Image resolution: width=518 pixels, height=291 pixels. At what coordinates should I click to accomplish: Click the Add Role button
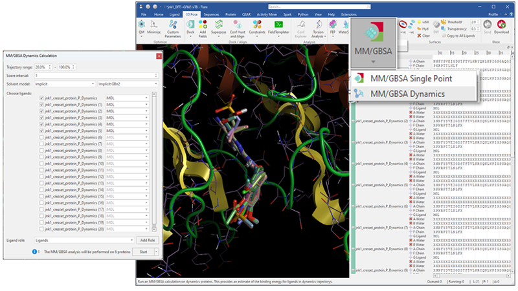pos(148,240)
